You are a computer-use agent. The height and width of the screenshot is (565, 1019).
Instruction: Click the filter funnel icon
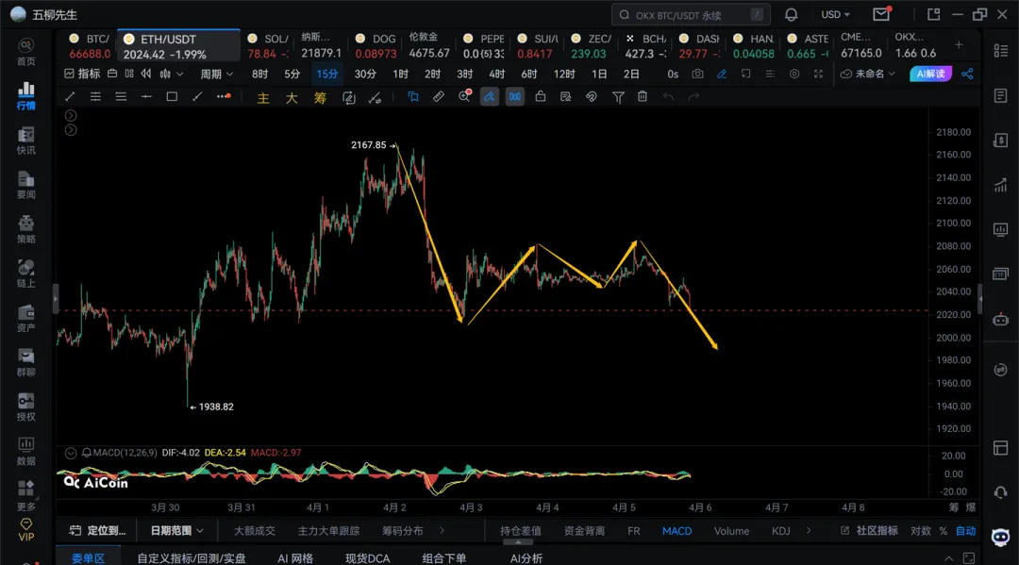[618, 97]
